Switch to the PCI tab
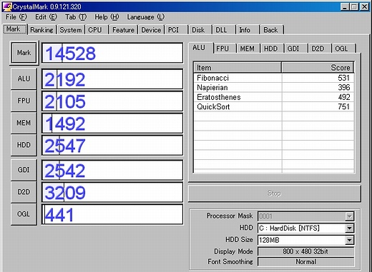 pos(177,30)
